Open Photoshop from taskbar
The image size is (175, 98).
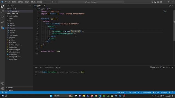pyautogui.click(x=88, y=96)
